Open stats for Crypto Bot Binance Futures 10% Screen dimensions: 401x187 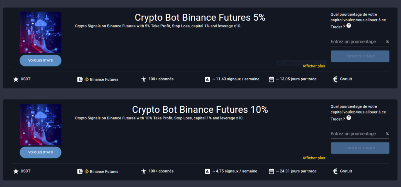coord(40,153)
